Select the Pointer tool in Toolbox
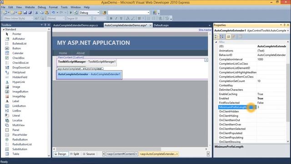This screenshot has width=291, height=164. click(17, 34)
